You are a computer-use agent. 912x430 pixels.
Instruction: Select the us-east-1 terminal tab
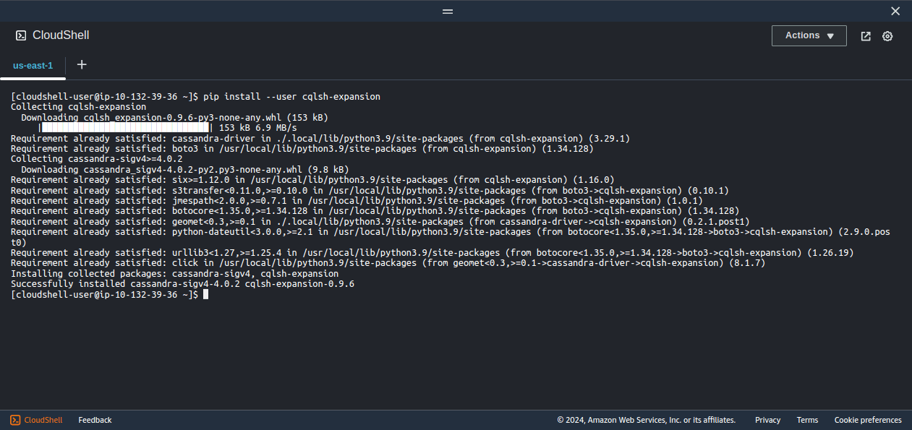33,64
